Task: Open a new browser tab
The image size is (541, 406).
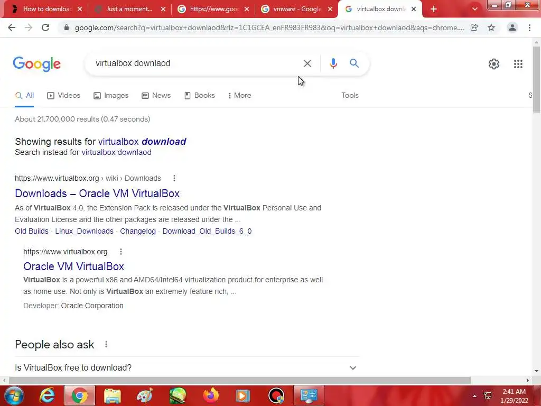Action: (434, 10)
